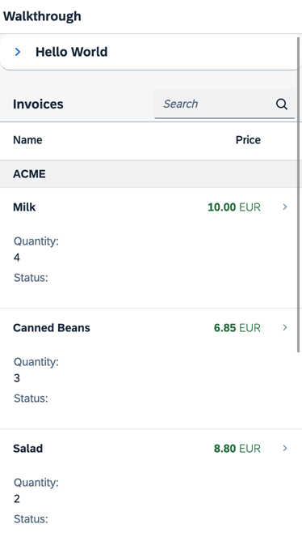The image size is (302, 537).
Task: Expand the Hello World panel chevron
Action: [18, 52]
